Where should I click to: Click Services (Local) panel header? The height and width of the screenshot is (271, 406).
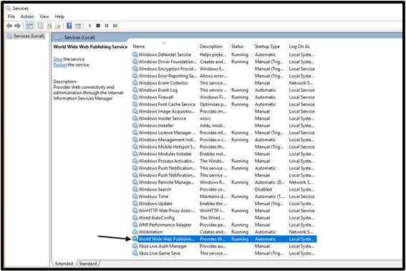pos(79,37)
